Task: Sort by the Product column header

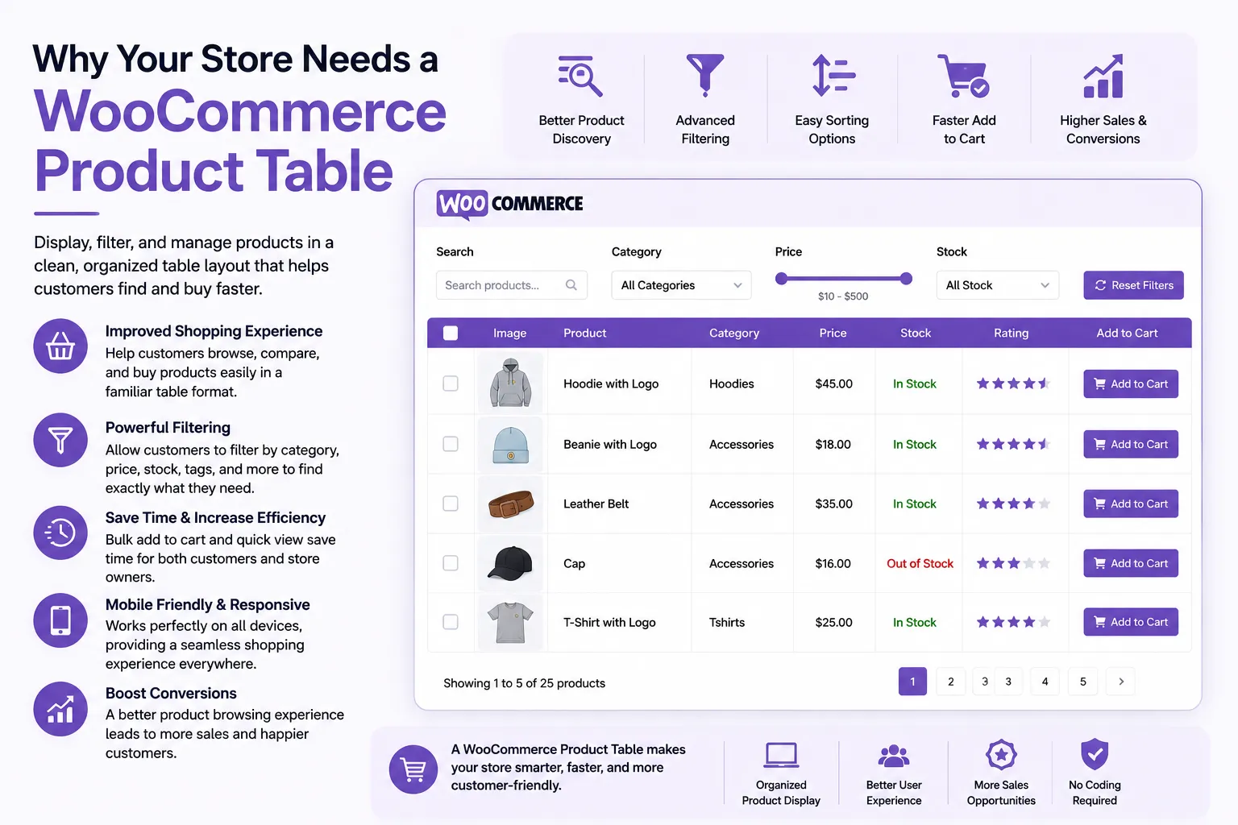Action: (585, 333)
